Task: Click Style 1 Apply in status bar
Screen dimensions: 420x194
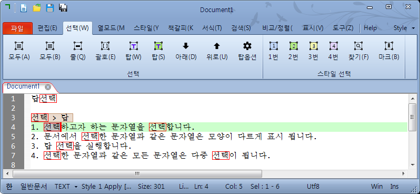Action: (x=106, y=186)
